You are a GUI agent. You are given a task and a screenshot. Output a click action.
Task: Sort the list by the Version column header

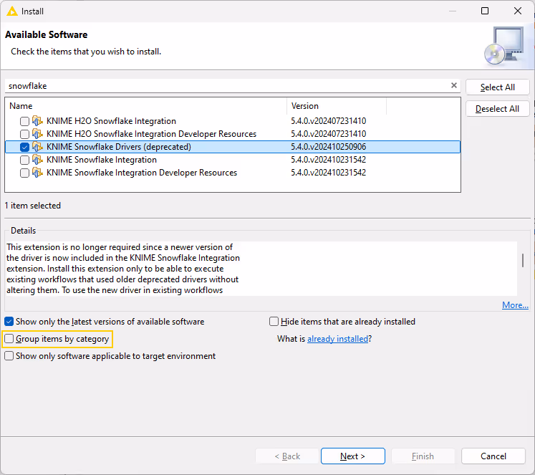[337, 106]
